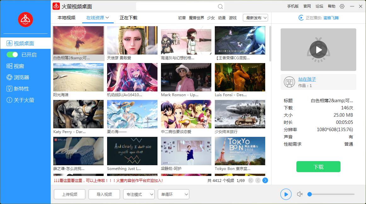366x204 pixels.
Task: Click the green 下载 button
Action: pos(318,167)
